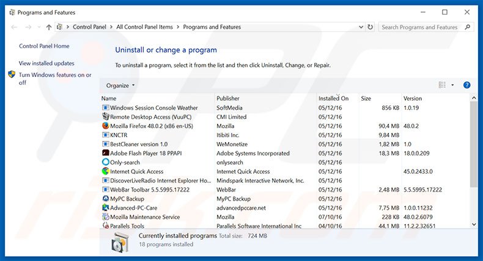
Task: Select WebBar Toolbar 5.5.5995.17222 entry
Action: click(150, 190)
